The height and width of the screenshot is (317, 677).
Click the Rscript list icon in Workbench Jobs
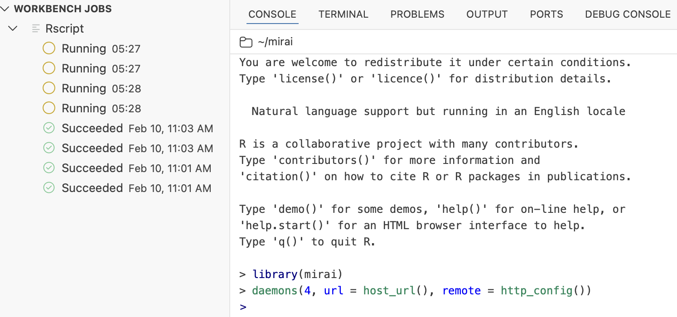coord(35,28)
